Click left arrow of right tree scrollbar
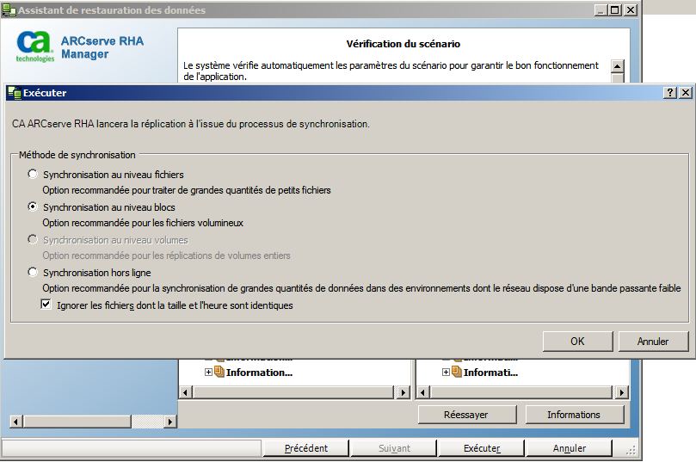This screenshot has width=696, height=462. tap(422, 392)
